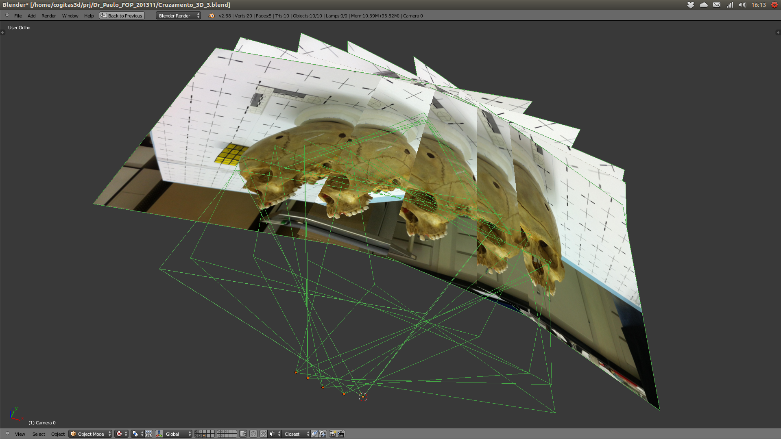The image size is (781, 439).
Task: Open the viewport shading selector
Action: click(x=121, y=434)
